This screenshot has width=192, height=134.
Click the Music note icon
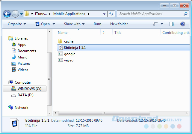14,57
